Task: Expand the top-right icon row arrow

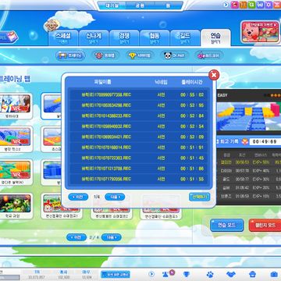Action: (x=226, y=5)
